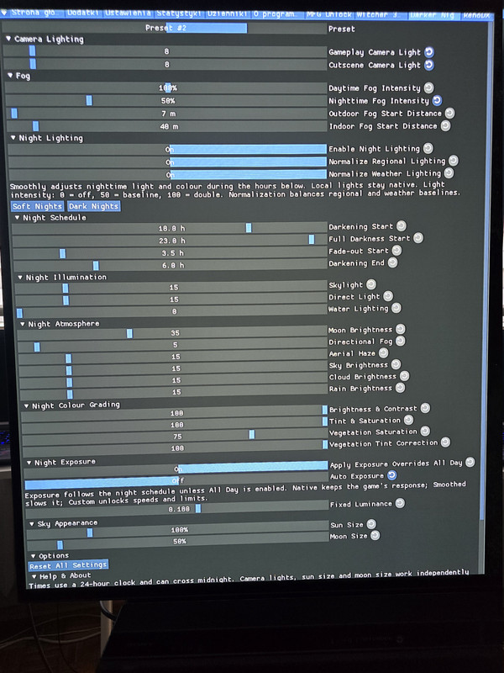Click the Reset All Settings button
Image resolution: width=504 pixels, height=673 pixels.
point(69,565)
